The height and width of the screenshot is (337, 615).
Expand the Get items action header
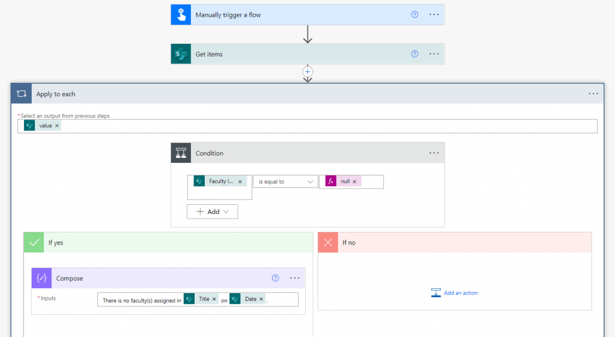[x=308, y=54]
